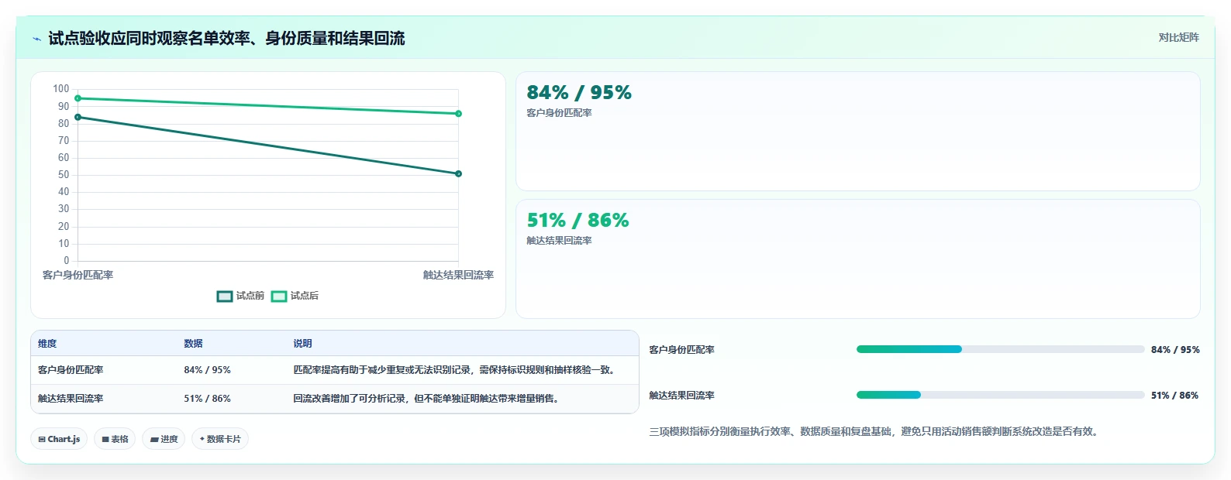Image resolution: width=1231 pixels, height=480 pixels.
Task: Click the 对比矩阵 label in the header
Action: (1178, 37)
